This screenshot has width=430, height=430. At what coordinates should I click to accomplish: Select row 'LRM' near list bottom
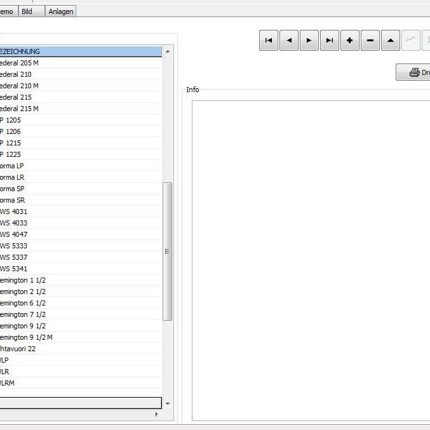click(x=81, y=383)
